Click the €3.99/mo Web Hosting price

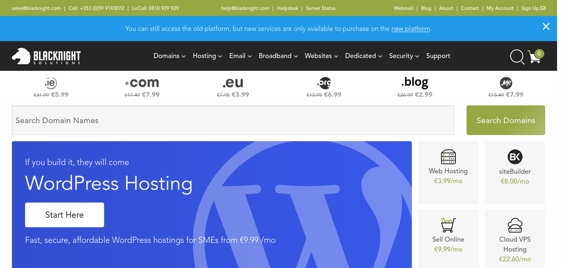click(448, 181)
